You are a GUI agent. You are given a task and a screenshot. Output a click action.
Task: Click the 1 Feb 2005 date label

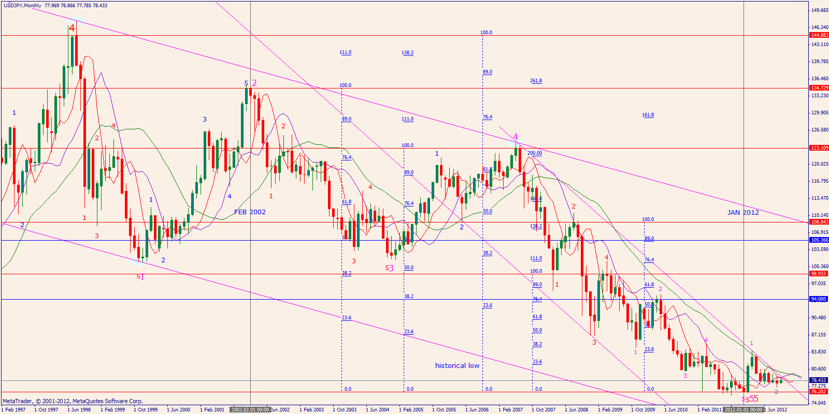click(411, 409)
